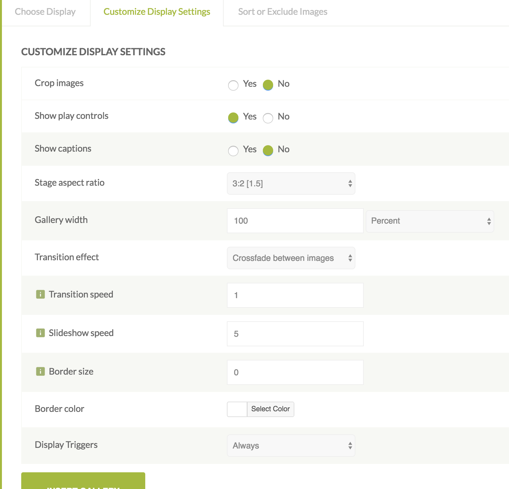Image resolution: width=509 pixels, height=489 pixels.
Task: Click the Slideshow speed input field
Action: tap(295, 334)
